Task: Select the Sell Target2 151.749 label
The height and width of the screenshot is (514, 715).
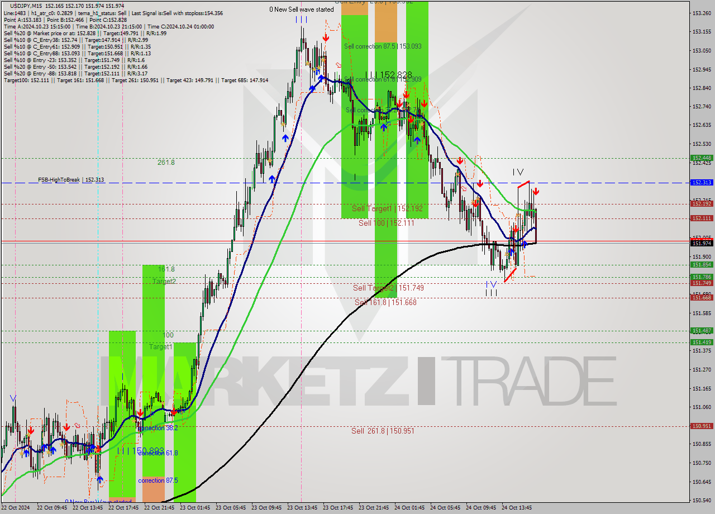Action: [x=388, y=288]
